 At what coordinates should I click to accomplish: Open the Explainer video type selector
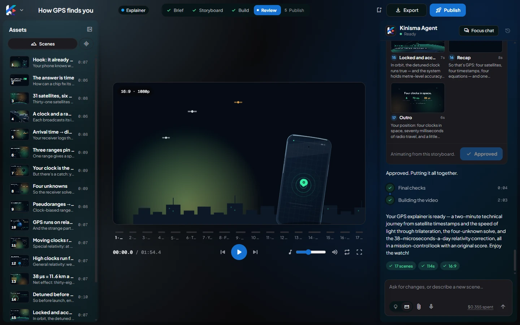[133, 10]
